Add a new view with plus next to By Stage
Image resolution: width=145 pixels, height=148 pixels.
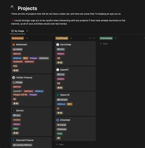27,31
